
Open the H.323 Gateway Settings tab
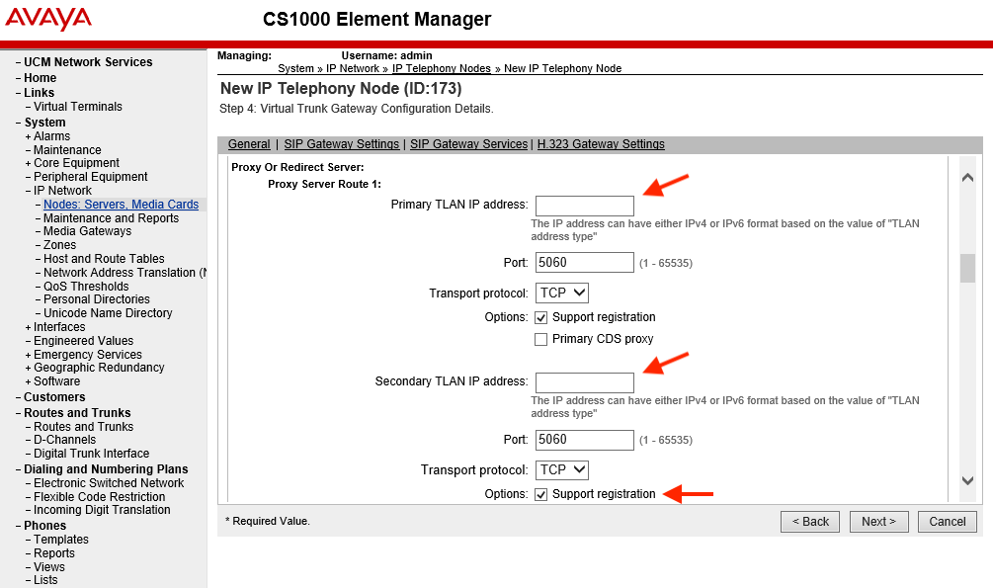(x=601, y=144)
